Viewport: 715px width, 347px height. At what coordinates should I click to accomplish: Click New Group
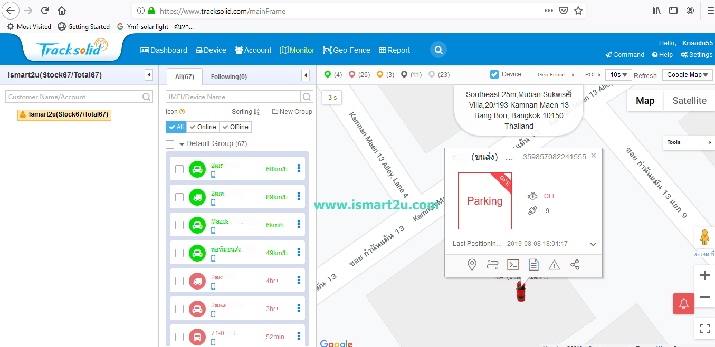pos(292,112)
